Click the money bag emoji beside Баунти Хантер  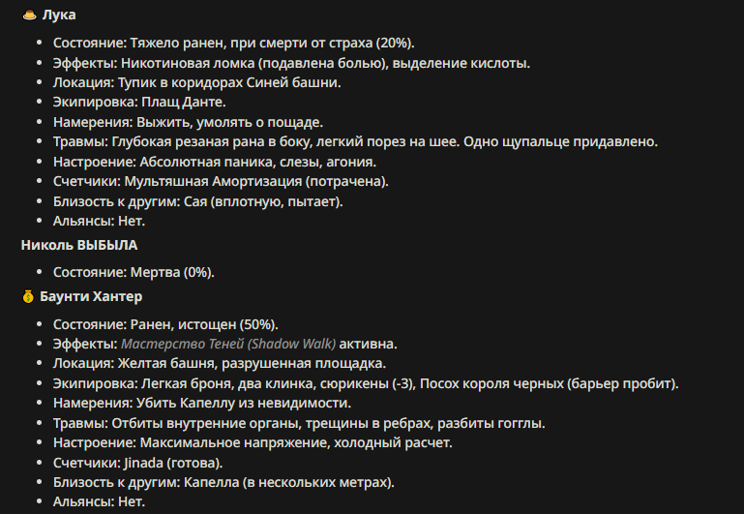coord(28,296)
